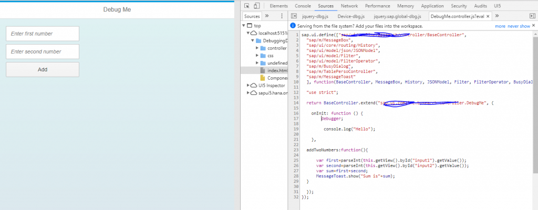Expand the undefined folder
Screen dimensions: 538x210
(x=257, y=63)
